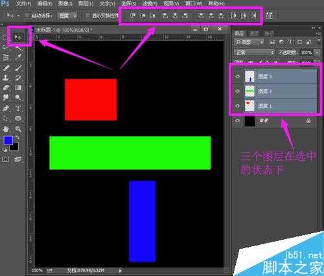Screen dimensions: 324x276
Task: Open the 滤镜(T) menu
Action: coord(150,3)
